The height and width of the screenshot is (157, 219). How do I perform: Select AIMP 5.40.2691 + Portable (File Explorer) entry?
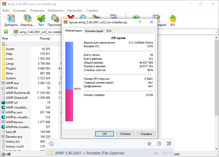[x=110, y=153]
